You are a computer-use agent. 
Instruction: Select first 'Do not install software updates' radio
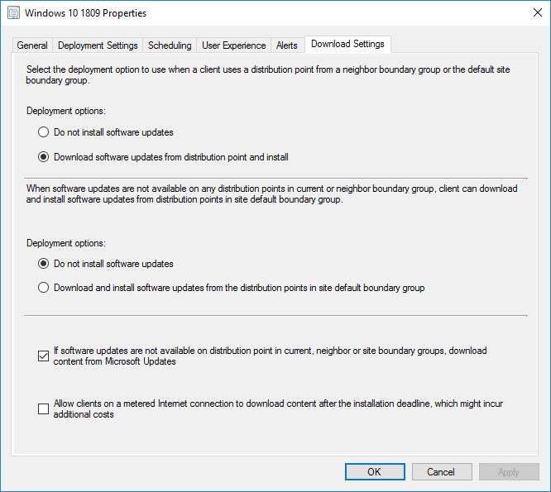(44, 132)
